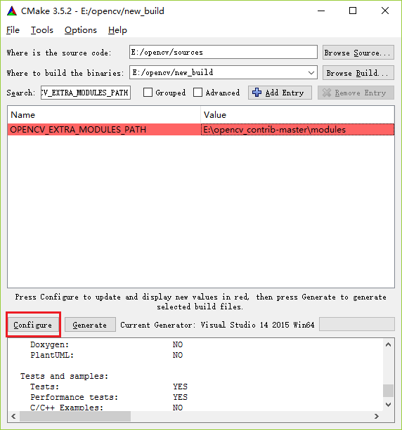The width and height of the screenshot is (402, 430).
Task: Open the Tools menu
Action: click(41, 30)
